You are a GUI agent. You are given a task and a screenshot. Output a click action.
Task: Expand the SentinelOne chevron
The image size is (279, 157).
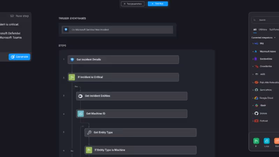253,59
